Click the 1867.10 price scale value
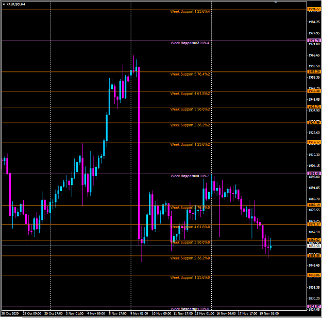 (314, 232)
